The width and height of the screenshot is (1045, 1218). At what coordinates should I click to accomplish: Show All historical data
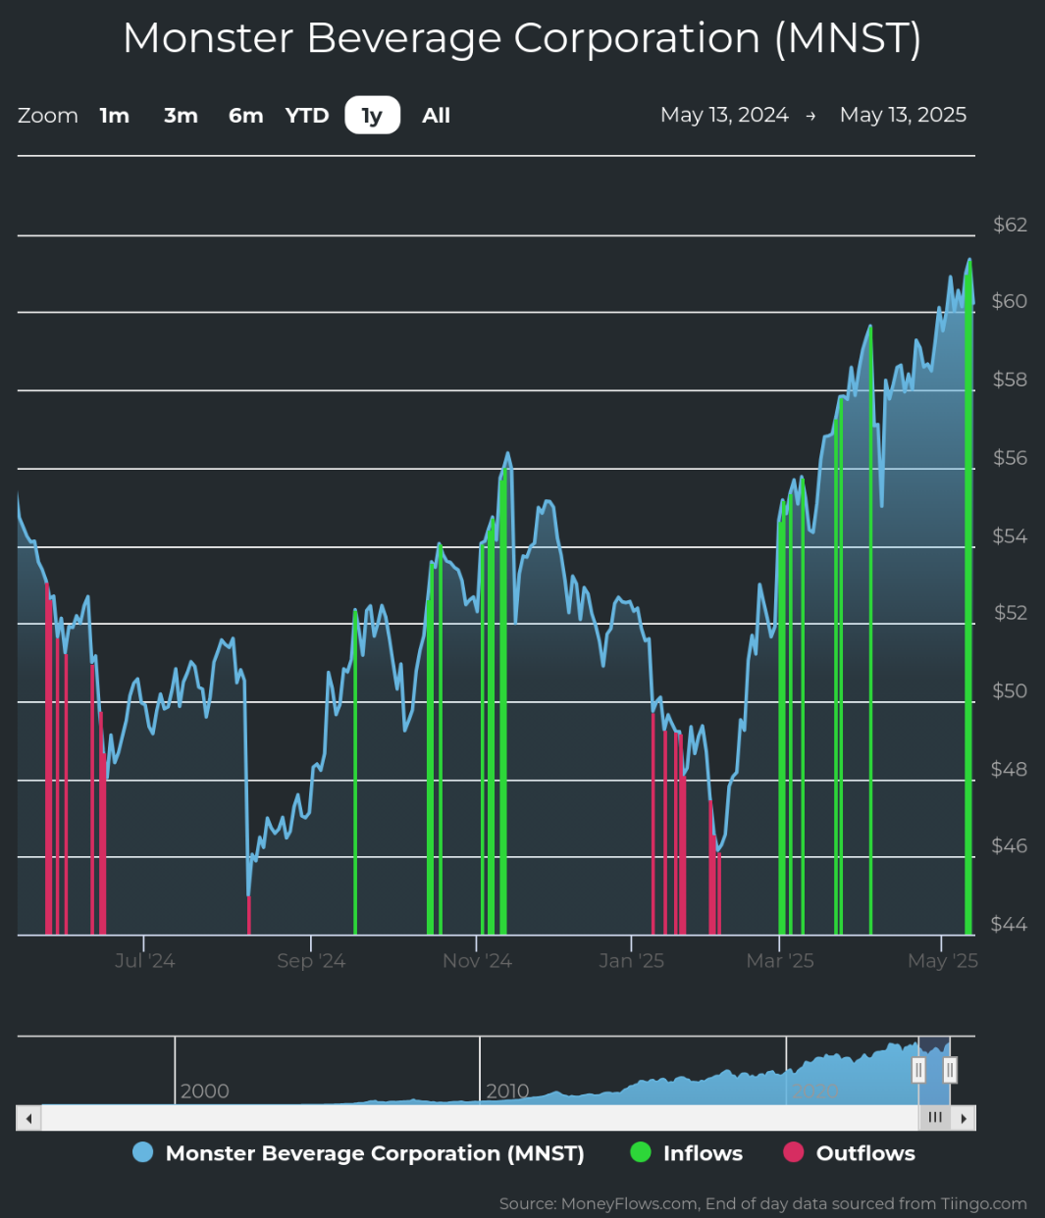(436, 116)
